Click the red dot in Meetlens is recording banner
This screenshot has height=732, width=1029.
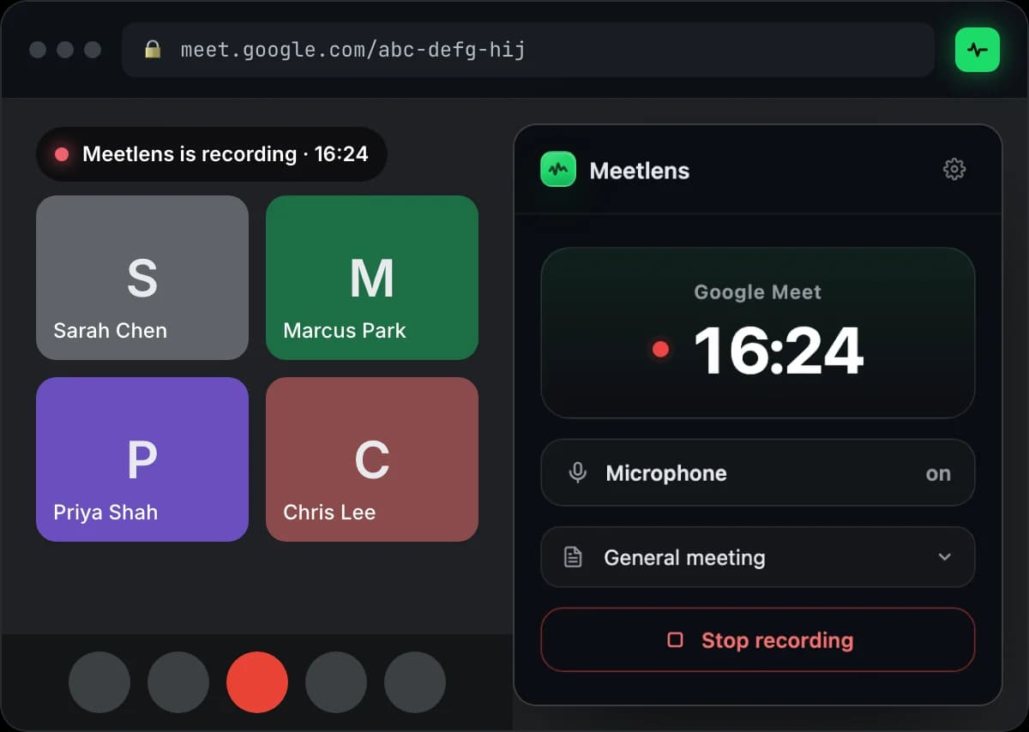(62, 154)
